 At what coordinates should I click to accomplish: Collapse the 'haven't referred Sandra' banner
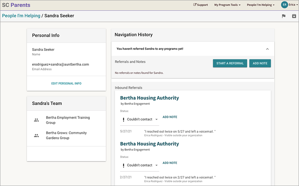[267, 49]
